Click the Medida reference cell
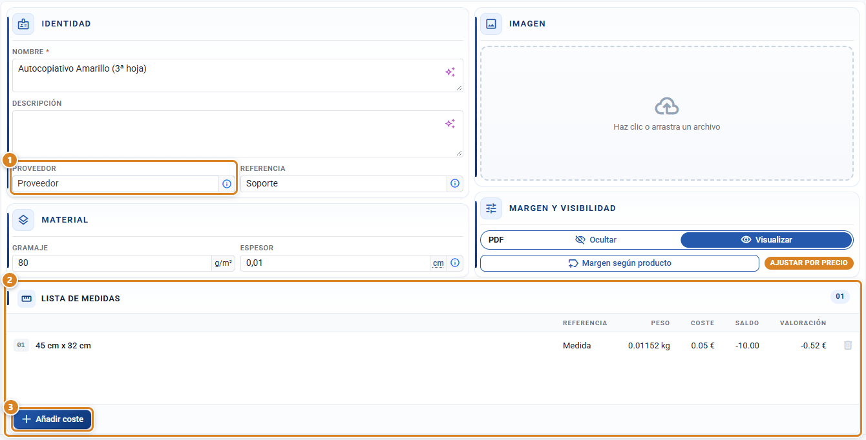The image size is (866, 440). pyautogui.click(x=576, y=346)
